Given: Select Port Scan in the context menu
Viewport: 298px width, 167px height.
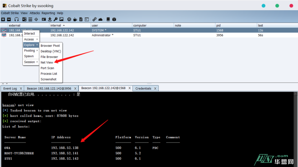Looking at the screenshot, I should [47, 68].
